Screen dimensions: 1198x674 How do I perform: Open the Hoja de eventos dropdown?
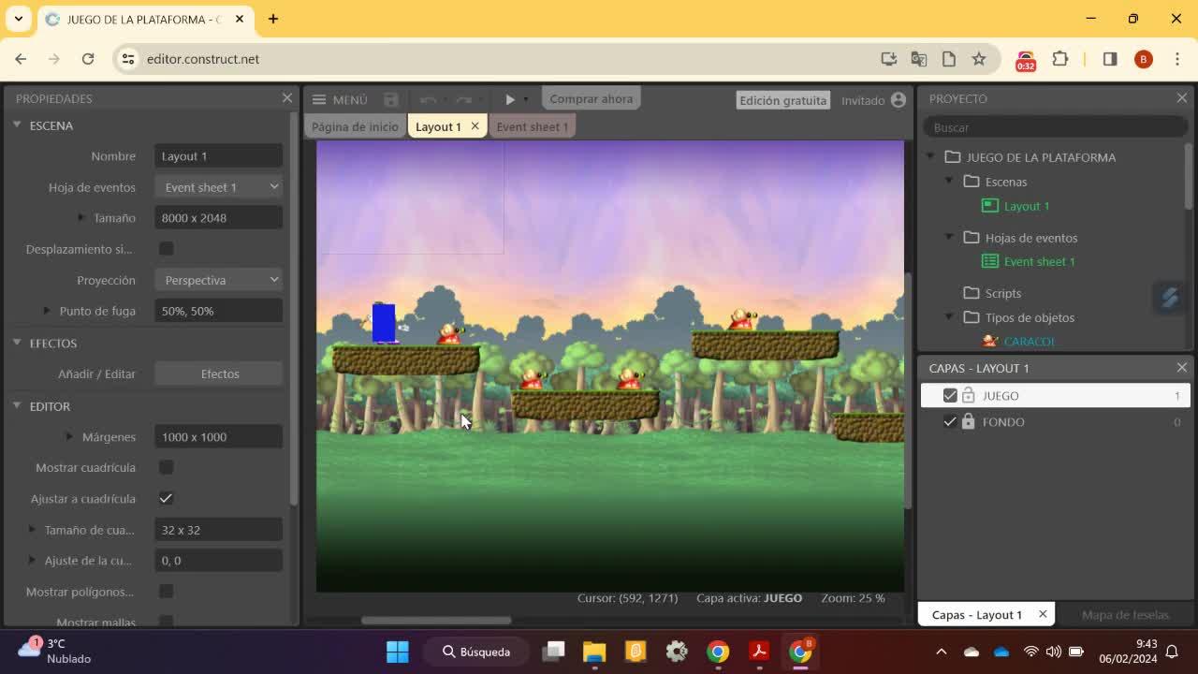(219, 187)
